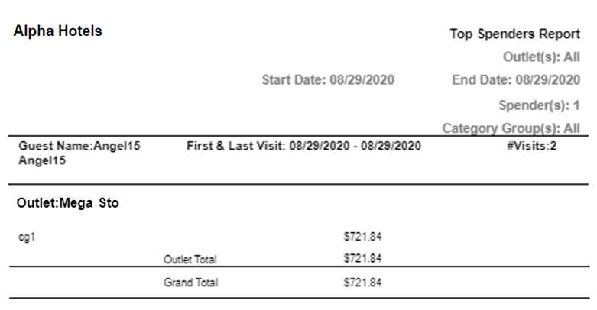Select the Outlet:Mega Sto heading
Screen dimensions: 597x310
coord(67,204)
